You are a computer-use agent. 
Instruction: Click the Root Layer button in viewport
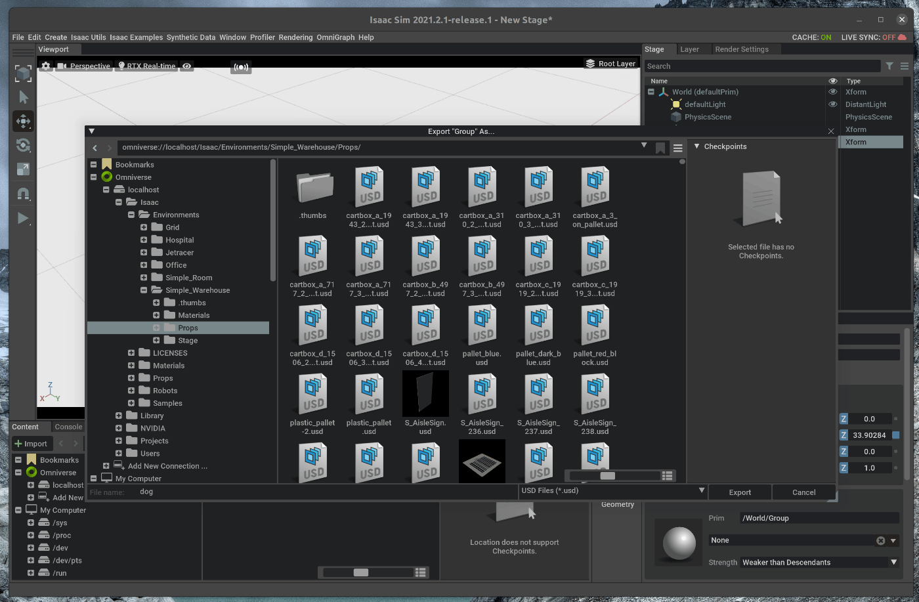(x=610, y=64)
